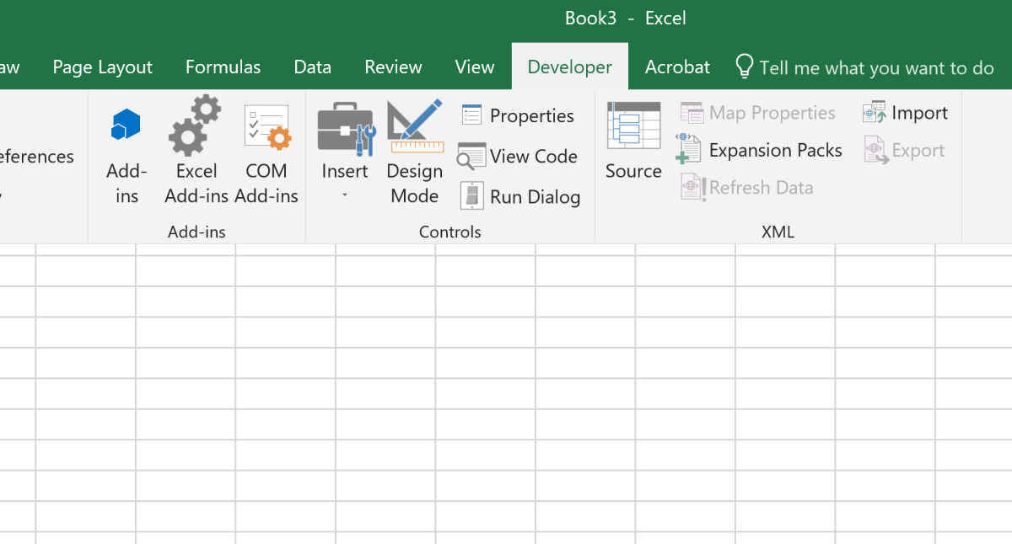Switch to the Formulas tab
The image size is (1012, 544).
click(x=223, y=67)
